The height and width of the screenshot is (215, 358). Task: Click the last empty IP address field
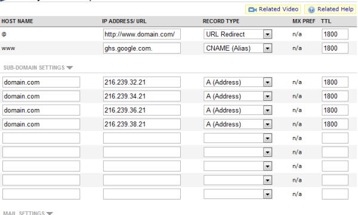142,194
